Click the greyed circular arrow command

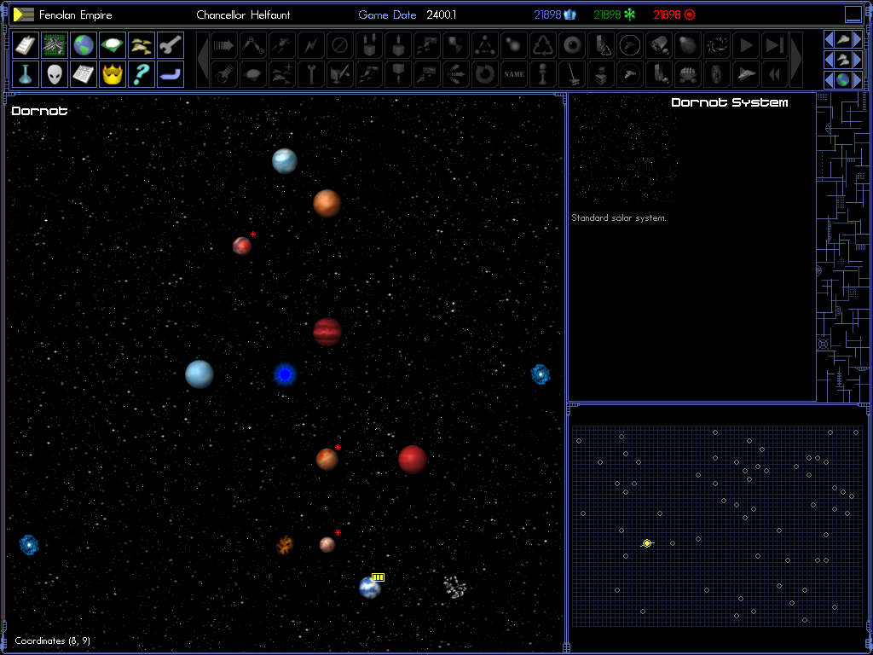click(x=485, y=74)
